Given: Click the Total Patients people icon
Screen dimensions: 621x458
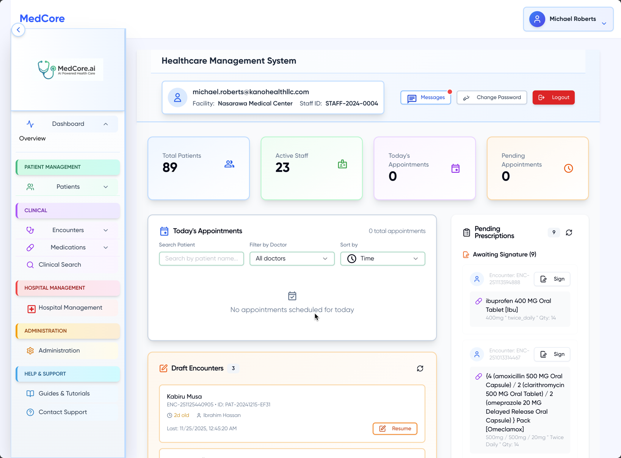Looking at the screenshot, I should (229, 164).
